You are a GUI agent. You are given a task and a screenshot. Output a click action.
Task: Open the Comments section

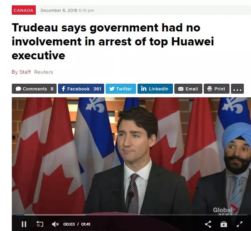click(x=34, y=89)
